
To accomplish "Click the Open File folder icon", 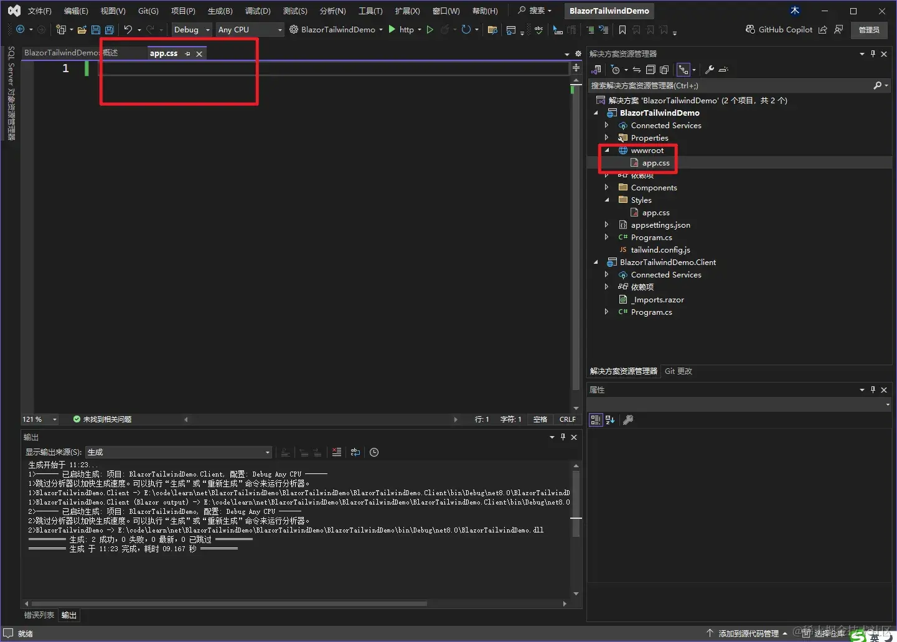I will click(82, 29).
